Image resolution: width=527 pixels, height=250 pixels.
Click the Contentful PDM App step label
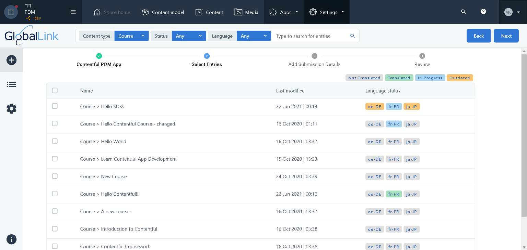point(99,64)
